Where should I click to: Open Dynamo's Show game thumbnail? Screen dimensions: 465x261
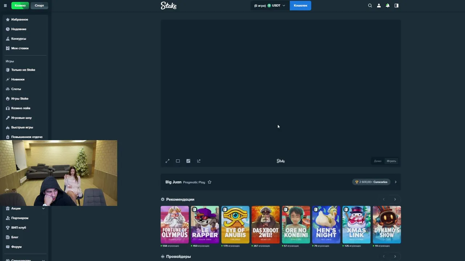[x=387, y=224]
